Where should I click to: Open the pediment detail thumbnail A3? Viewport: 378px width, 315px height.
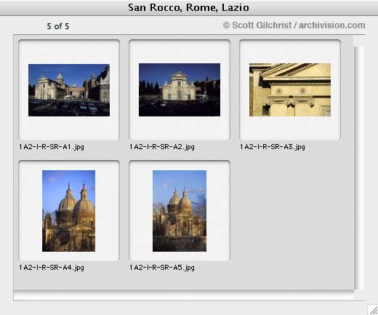click(290, 89)
